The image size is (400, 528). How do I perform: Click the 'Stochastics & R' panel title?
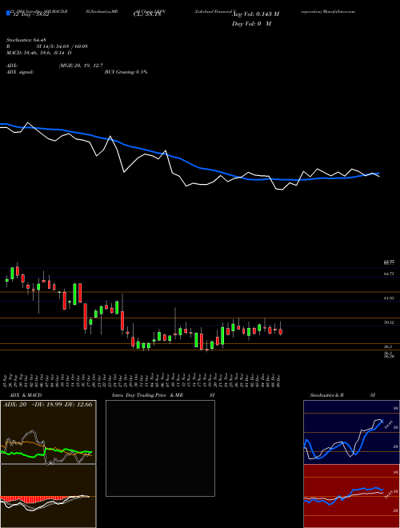[x=327, y=395]
